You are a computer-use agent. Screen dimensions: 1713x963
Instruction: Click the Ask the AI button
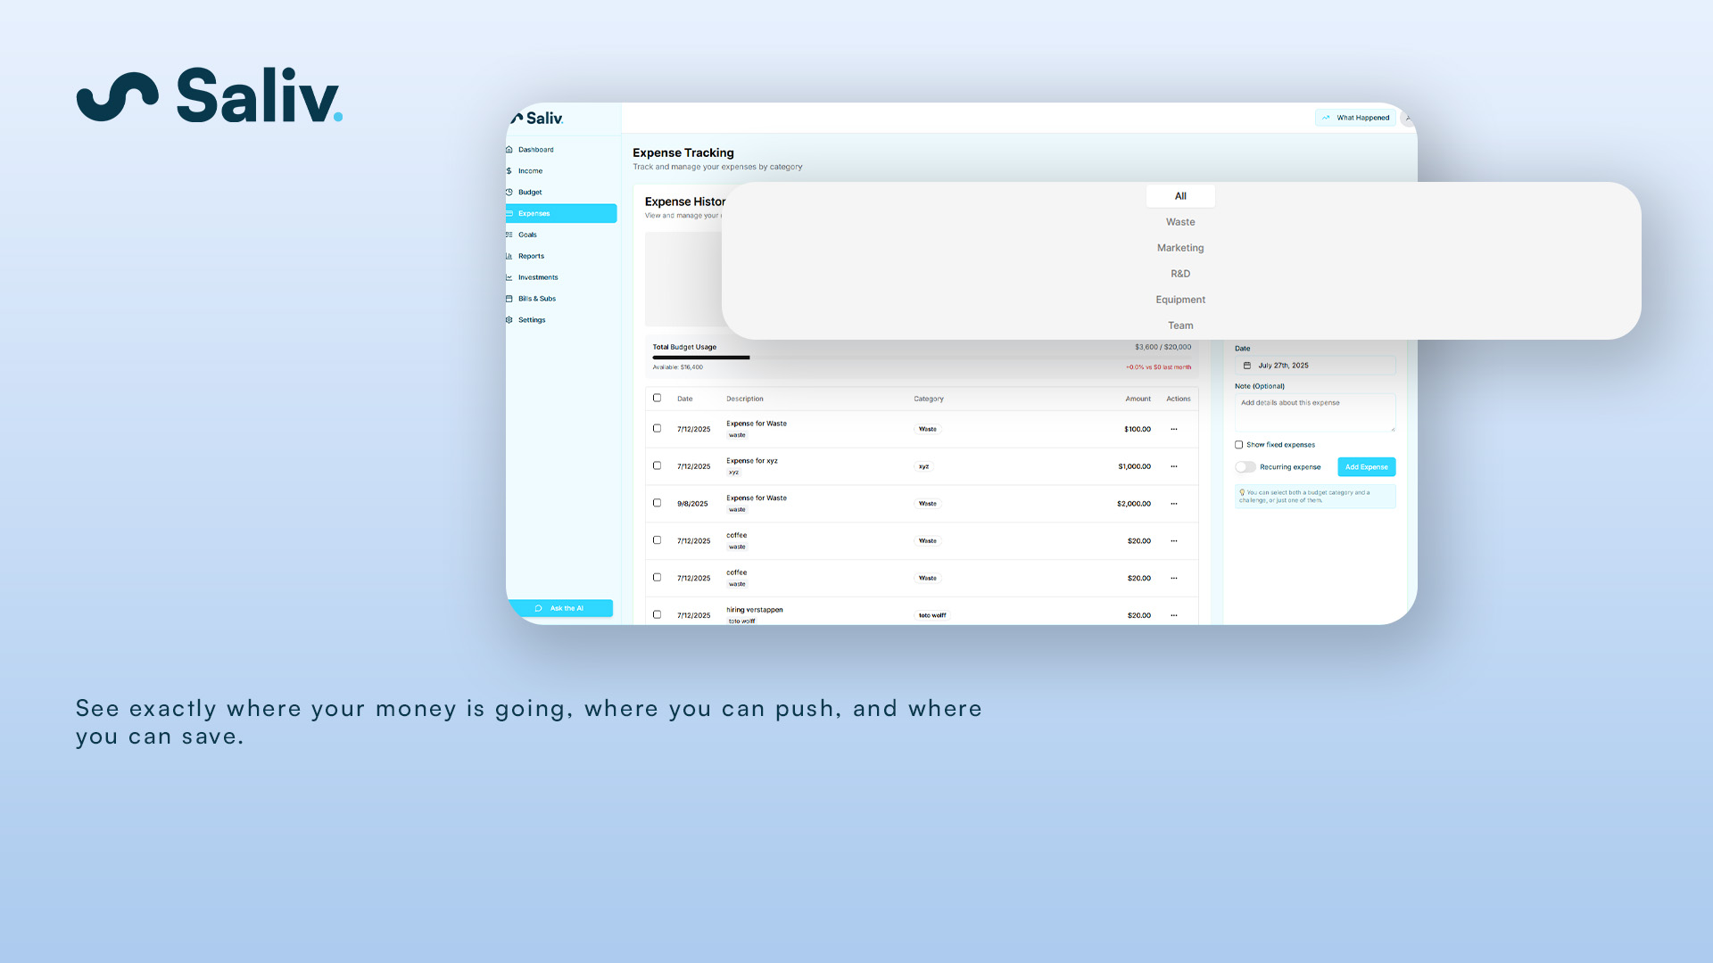559,609
